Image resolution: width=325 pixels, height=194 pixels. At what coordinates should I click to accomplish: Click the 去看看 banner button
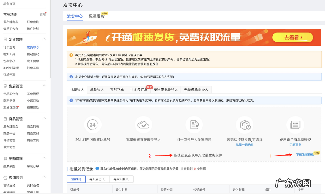[293, 37]
